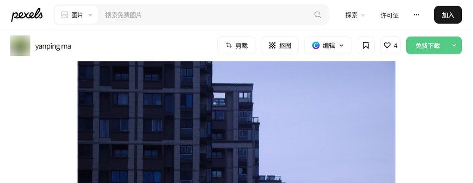
Task: Expand the download size options arrow
Action: point(455,46)
